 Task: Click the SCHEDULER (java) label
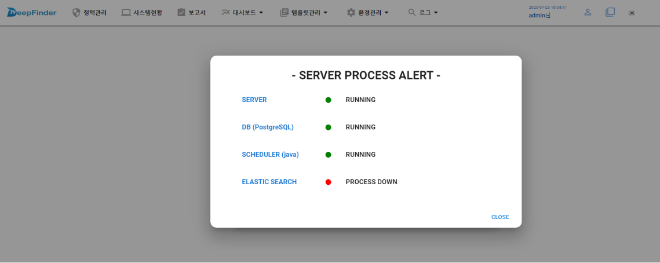(x=270, y=155)
